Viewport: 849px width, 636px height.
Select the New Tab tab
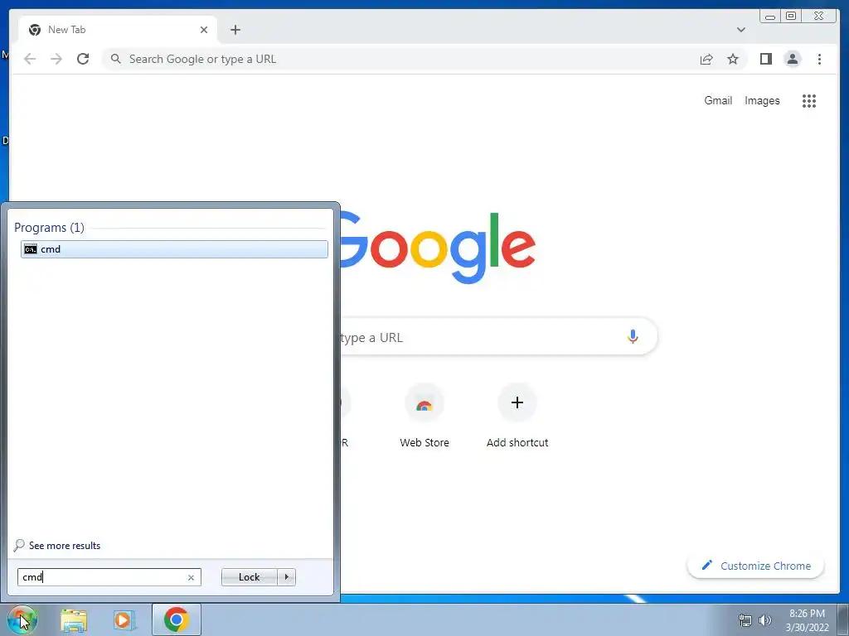pos(118,30)
